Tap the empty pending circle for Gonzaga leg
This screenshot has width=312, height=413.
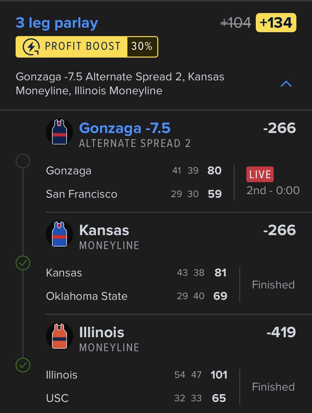point(23,161)
